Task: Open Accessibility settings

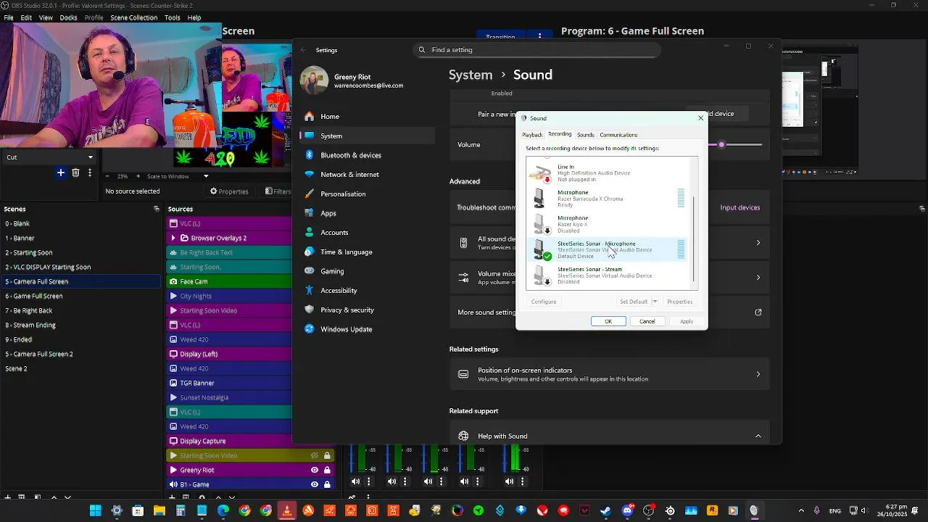Action: [x=366, y=291]
